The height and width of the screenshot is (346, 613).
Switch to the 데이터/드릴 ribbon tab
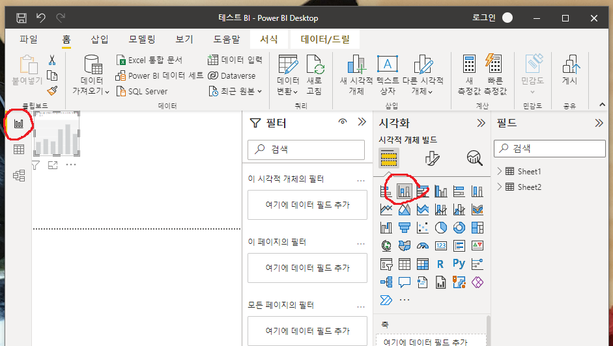click(325, 39)
